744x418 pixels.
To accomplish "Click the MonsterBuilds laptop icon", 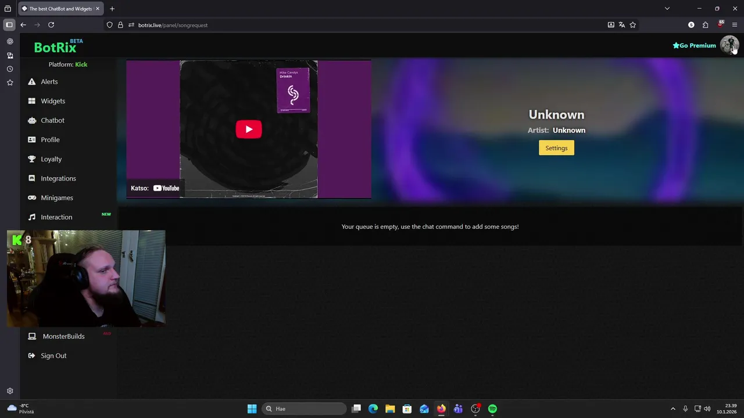I will tap(31, 336).
